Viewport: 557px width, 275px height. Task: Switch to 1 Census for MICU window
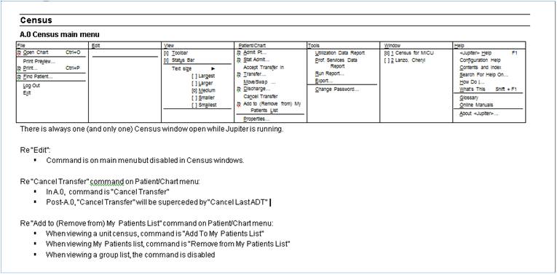click(x=409, y=53)
